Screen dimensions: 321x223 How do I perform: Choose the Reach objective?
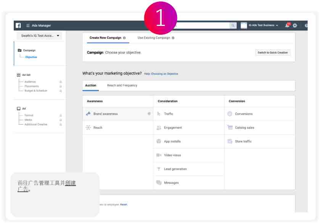click(x=118, y=128)
